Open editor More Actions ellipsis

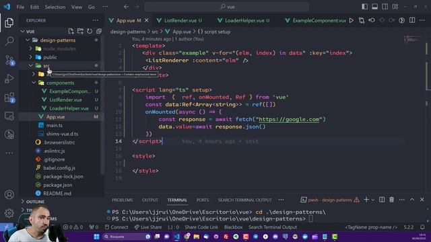pyautogui.click(x=422, y=20)
